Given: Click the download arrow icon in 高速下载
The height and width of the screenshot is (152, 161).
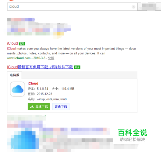Looking at the screenshot, I should [x=32, y=106].
